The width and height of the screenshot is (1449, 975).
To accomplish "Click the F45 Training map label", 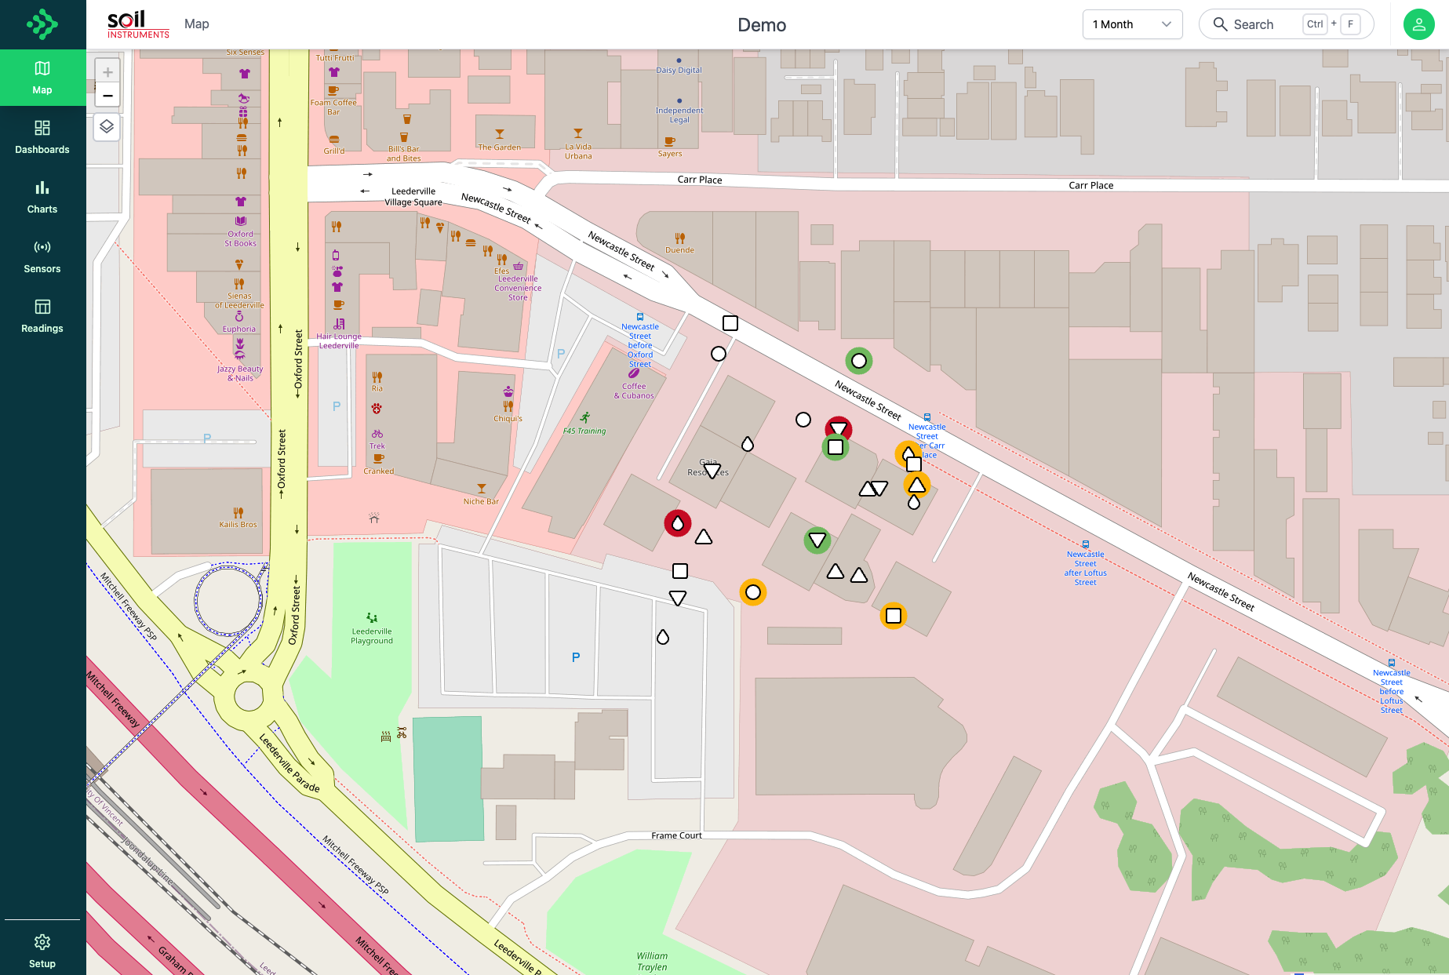I will tap(584, 431).
